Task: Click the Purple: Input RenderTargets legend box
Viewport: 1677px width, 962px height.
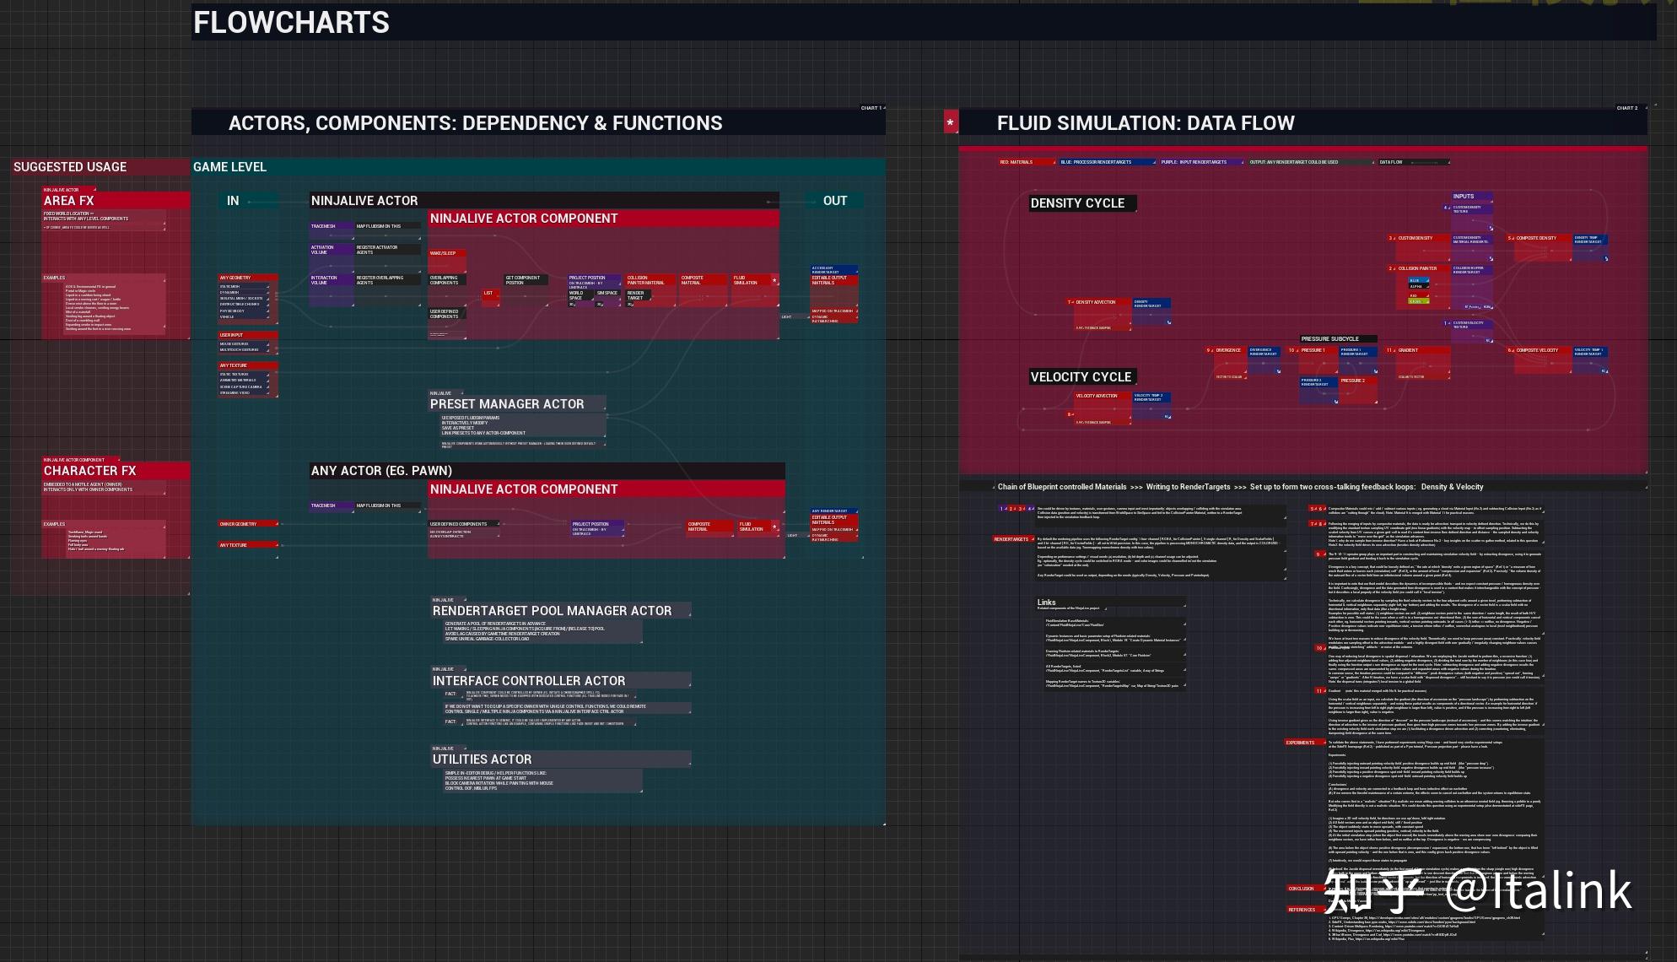Action: point(1200,162)
